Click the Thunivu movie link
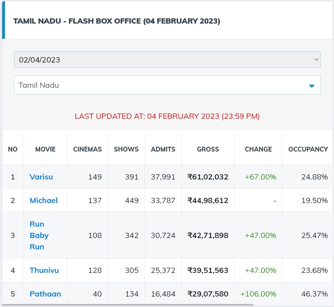The image size is (334, 307). tap(44, 270)
